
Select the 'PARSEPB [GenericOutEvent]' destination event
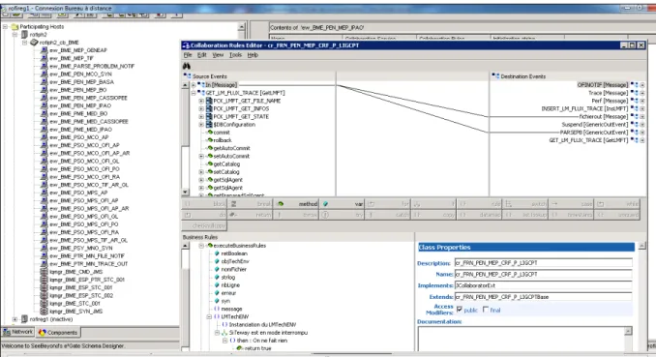coord(594,133)
